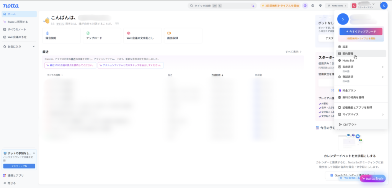Click the notta logo
This screenshot has width=392, height=188.
(x=11, y=5)
